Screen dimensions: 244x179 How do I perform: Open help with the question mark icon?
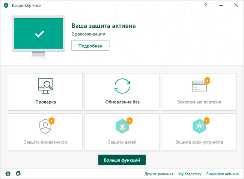(x=206, y=6)
